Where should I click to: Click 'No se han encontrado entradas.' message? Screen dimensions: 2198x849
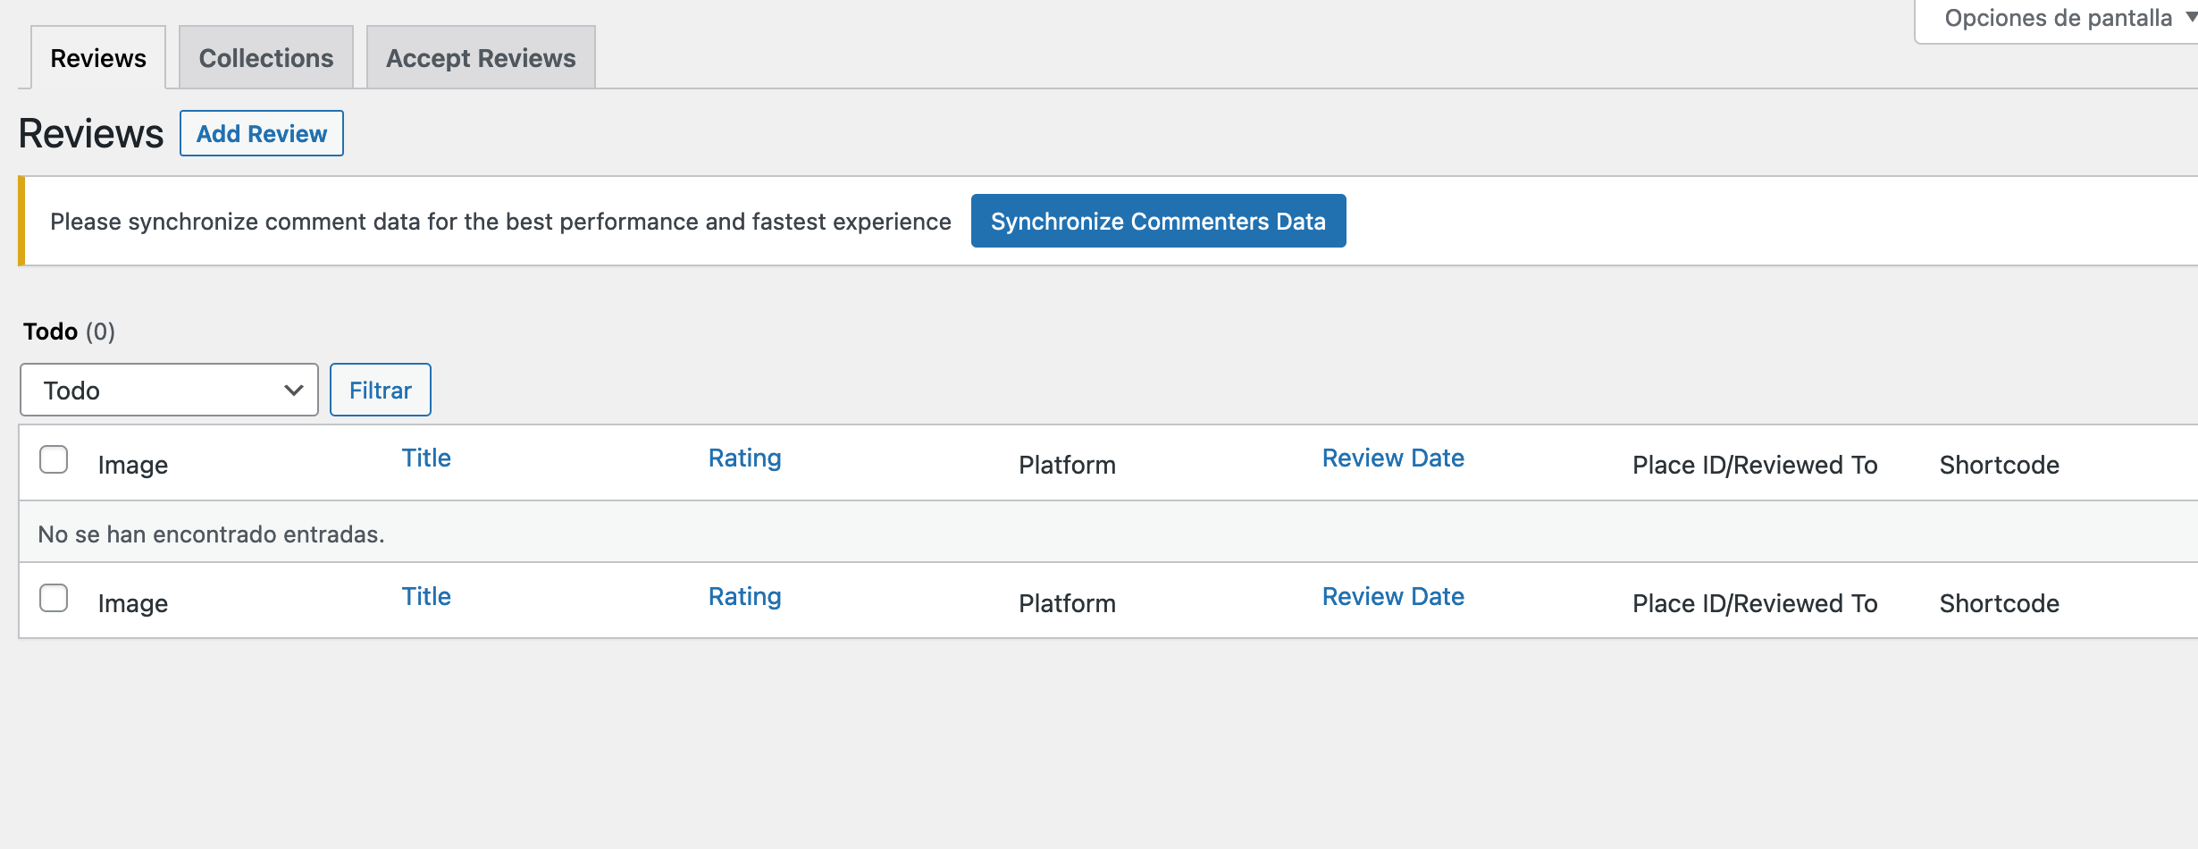[211, 534]
